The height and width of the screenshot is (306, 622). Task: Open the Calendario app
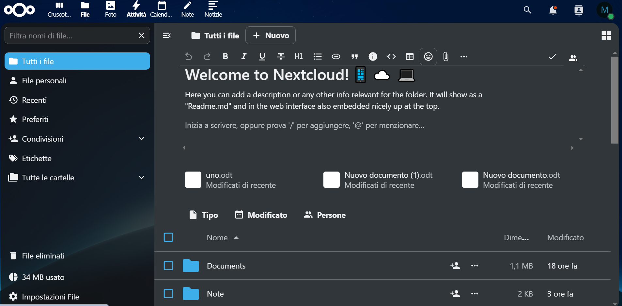tap(162, 10)
